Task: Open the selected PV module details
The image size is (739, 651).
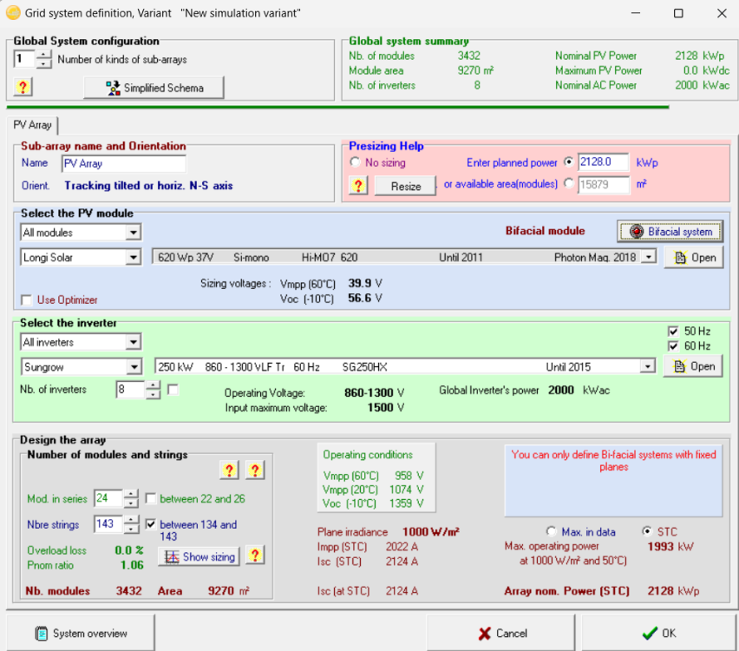Action: 694,257
